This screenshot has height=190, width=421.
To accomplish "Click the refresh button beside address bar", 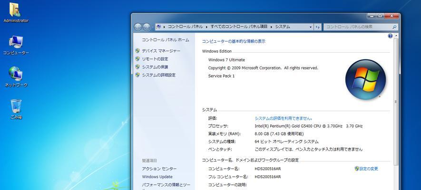I will 317,27.
